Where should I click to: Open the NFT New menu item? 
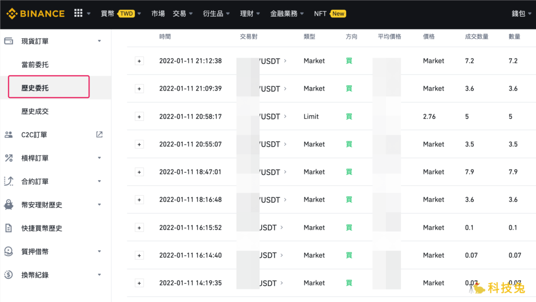(x=330, y=14)
